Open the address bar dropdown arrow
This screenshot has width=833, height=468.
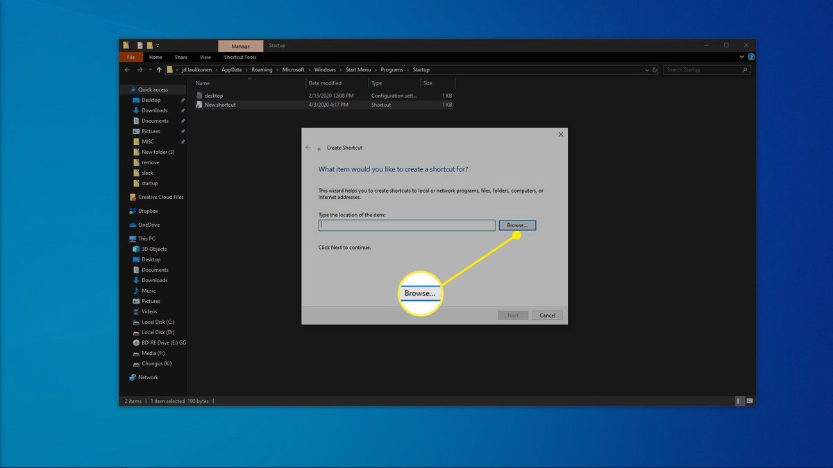pos(647,69)
